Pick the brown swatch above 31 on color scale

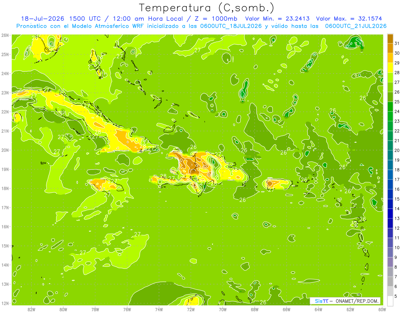[x=390, y=39]
